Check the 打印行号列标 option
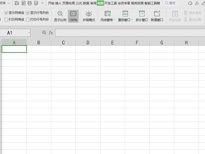This screenshot has width=205, height=154. [x=28, y=19]
